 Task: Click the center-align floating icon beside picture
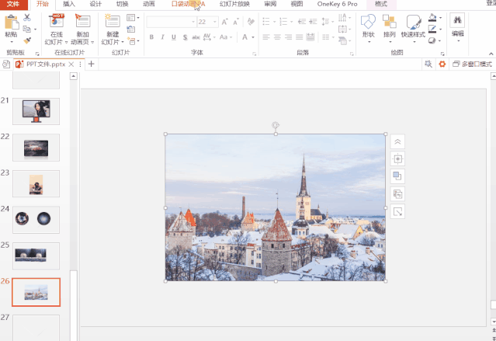tap(397, 159)
